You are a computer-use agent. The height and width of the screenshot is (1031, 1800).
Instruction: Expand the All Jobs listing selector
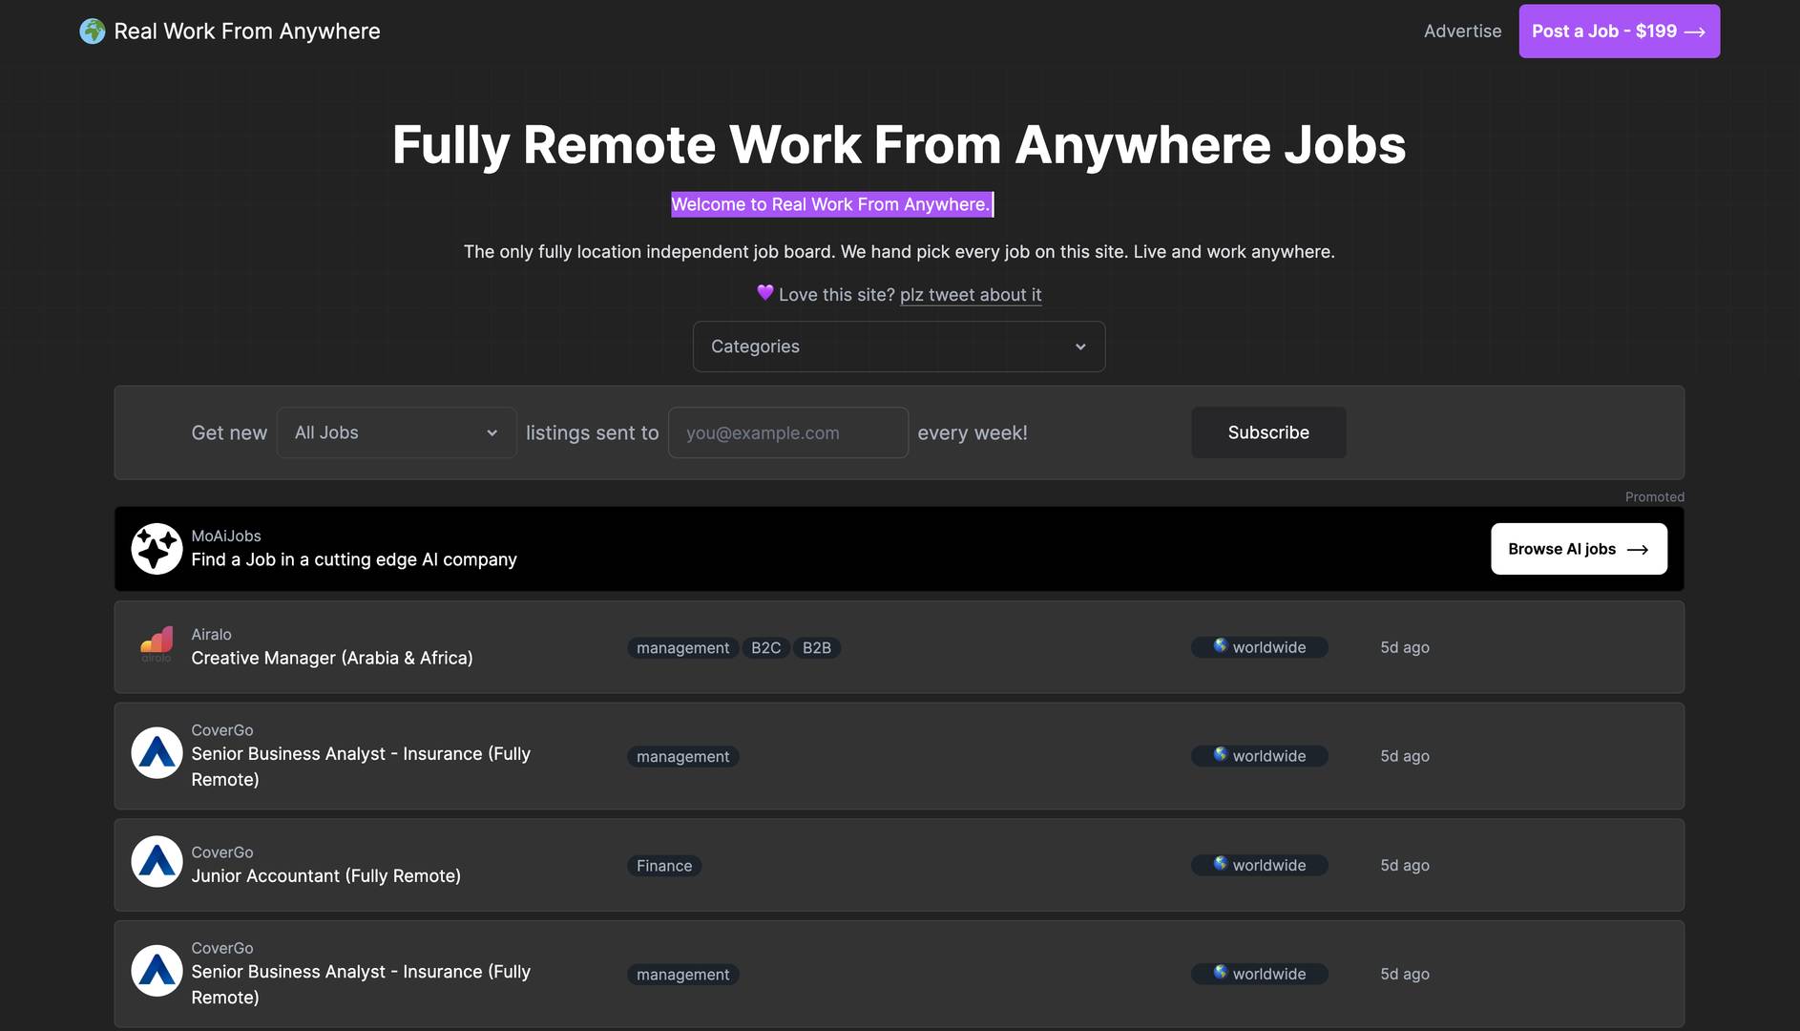pos(396,432)
